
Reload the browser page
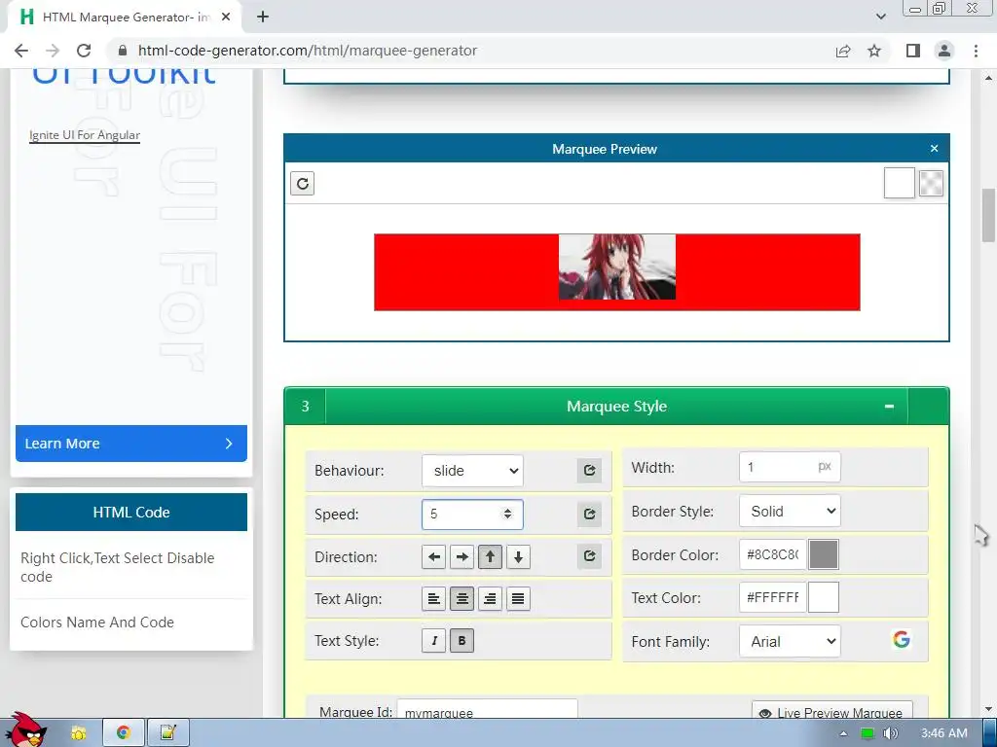pos(84,51)
